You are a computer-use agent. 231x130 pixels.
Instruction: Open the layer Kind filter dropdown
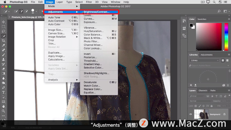[197, 96]
